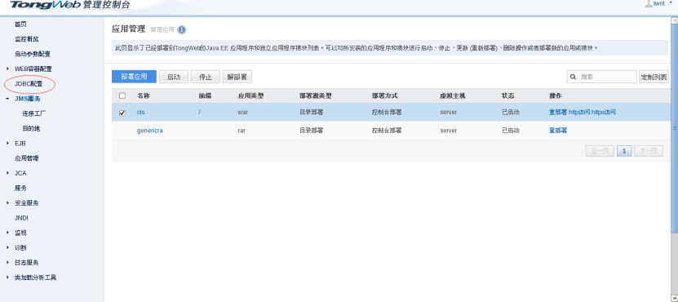Uncheck the cis row checkbox
The image size is (678, 302).
click(x=122, y=113)
